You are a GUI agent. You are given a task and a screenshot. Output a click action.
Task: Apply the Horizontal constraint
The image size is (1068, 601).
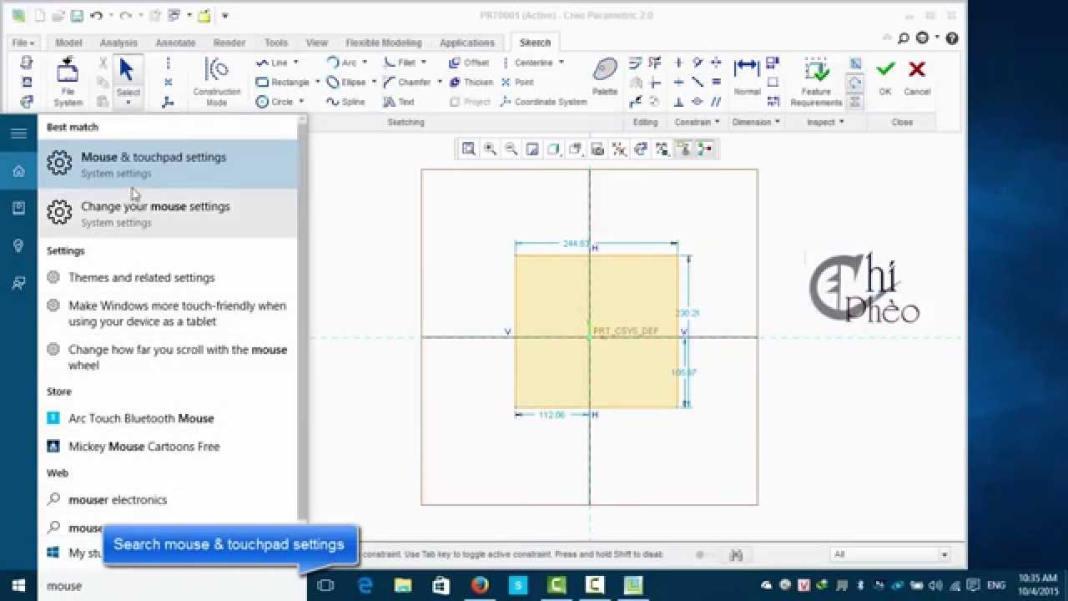click(678, 82)
